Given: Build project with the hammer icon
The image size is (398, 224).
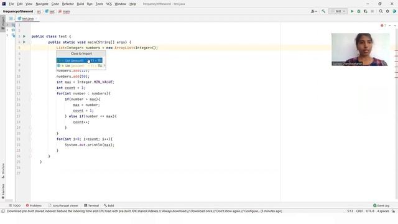Looking at the screenshot, I should [x=323, y=11].
